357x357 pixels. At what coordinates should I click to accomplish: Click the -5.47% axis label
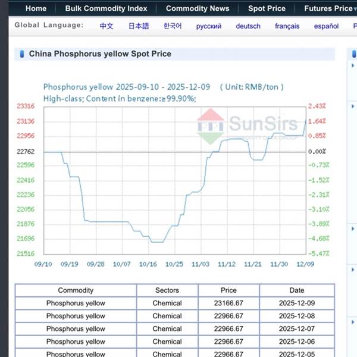click(x=318, y=253)
